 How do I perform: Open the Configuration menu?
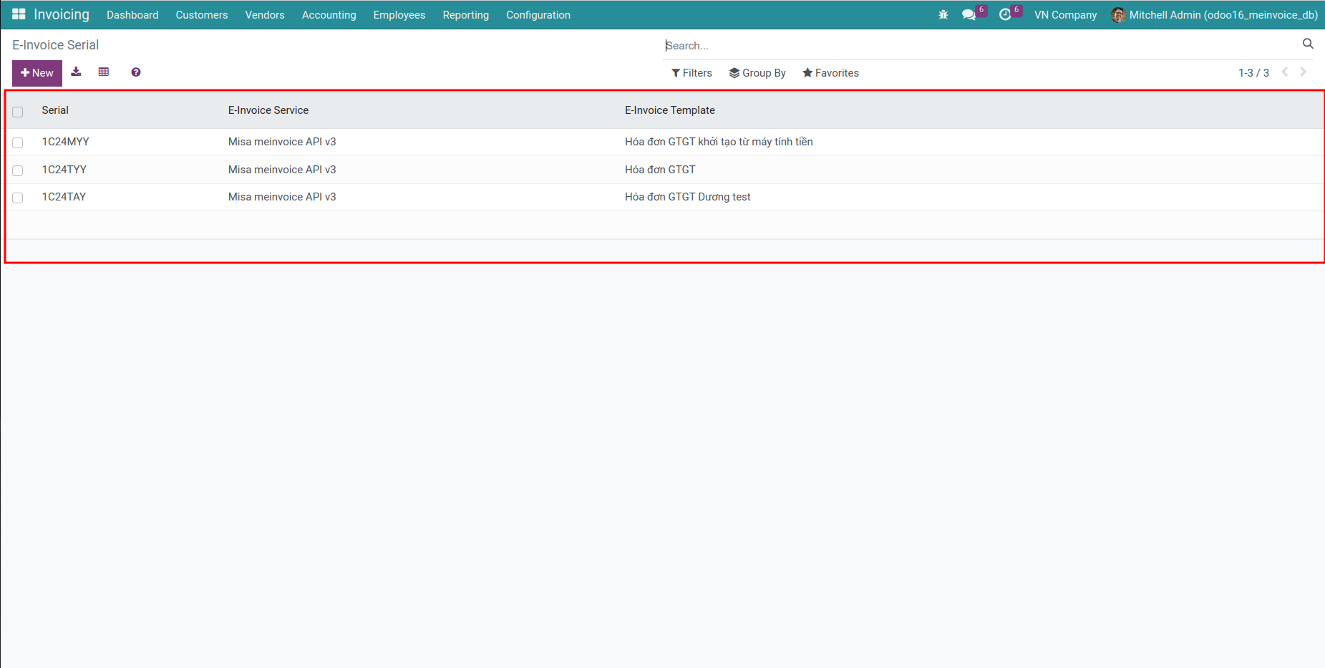coord(538,14)
